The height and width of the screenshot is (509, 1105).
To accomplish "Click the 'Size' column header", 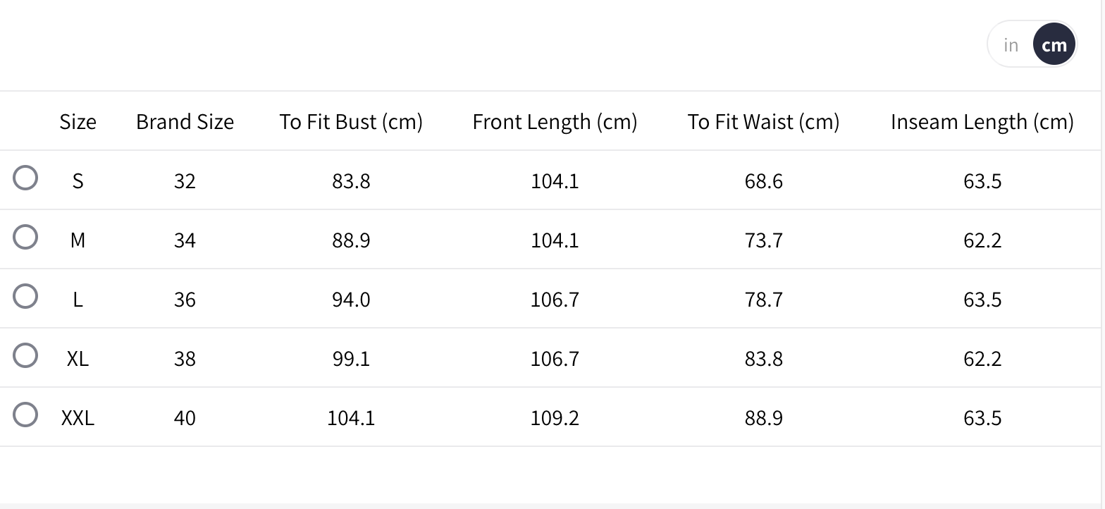I will [78, 122].
